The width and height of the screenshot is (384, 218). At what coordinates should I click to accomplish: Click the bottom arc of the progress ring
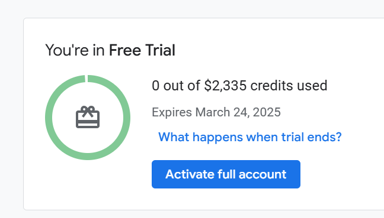coord(88,157)
